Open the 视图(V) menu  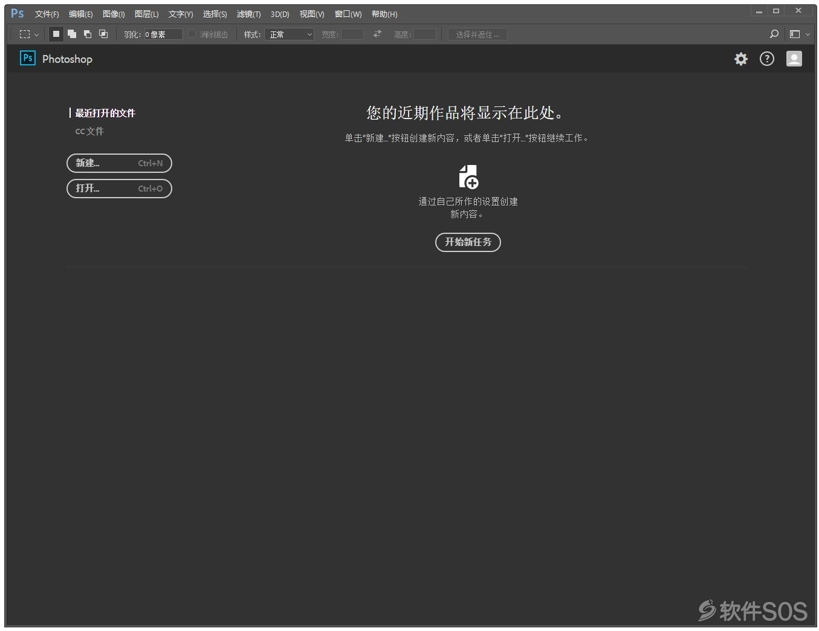tap(312, 14)
